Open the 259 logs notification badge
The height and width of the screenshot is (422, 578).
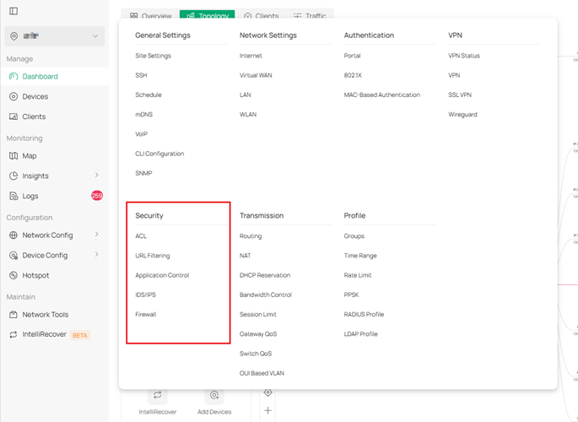point(97,196)
